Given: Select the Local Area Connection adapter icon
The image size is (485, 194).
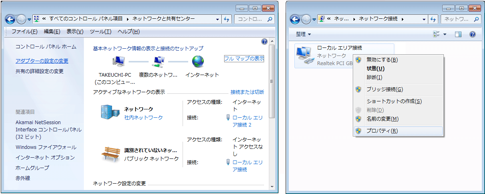Looking at the screenshot, I should (x=305, y=56).
